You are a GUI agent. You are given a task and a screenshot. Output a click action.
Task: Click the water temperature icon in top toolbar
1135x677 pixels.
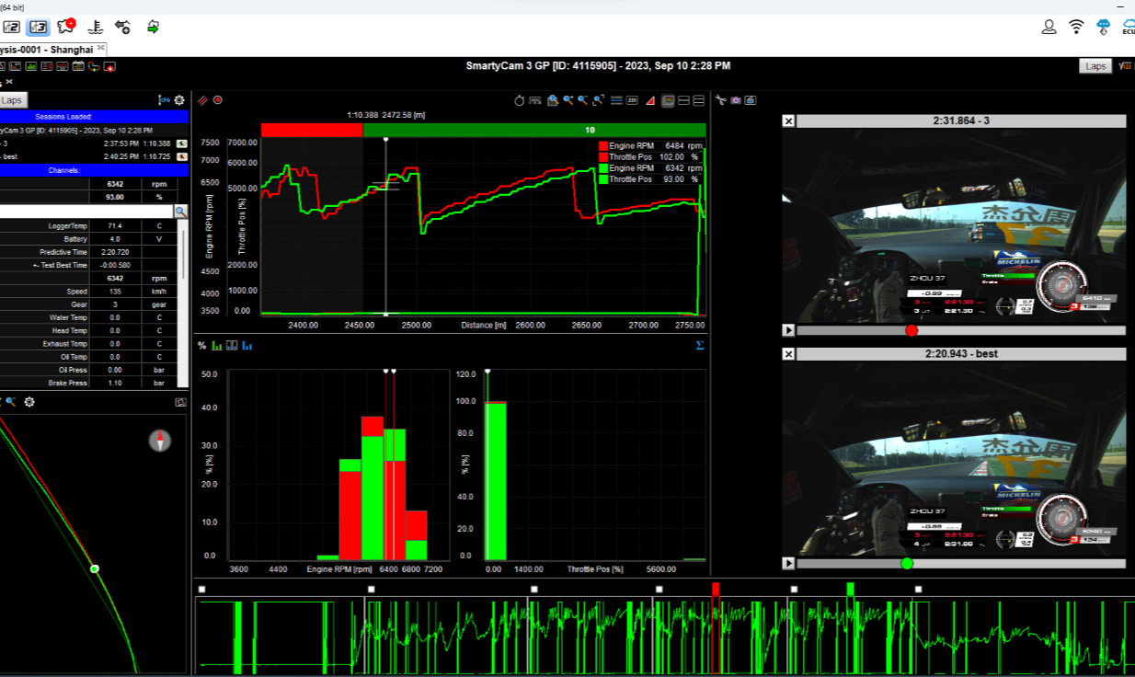93,27
